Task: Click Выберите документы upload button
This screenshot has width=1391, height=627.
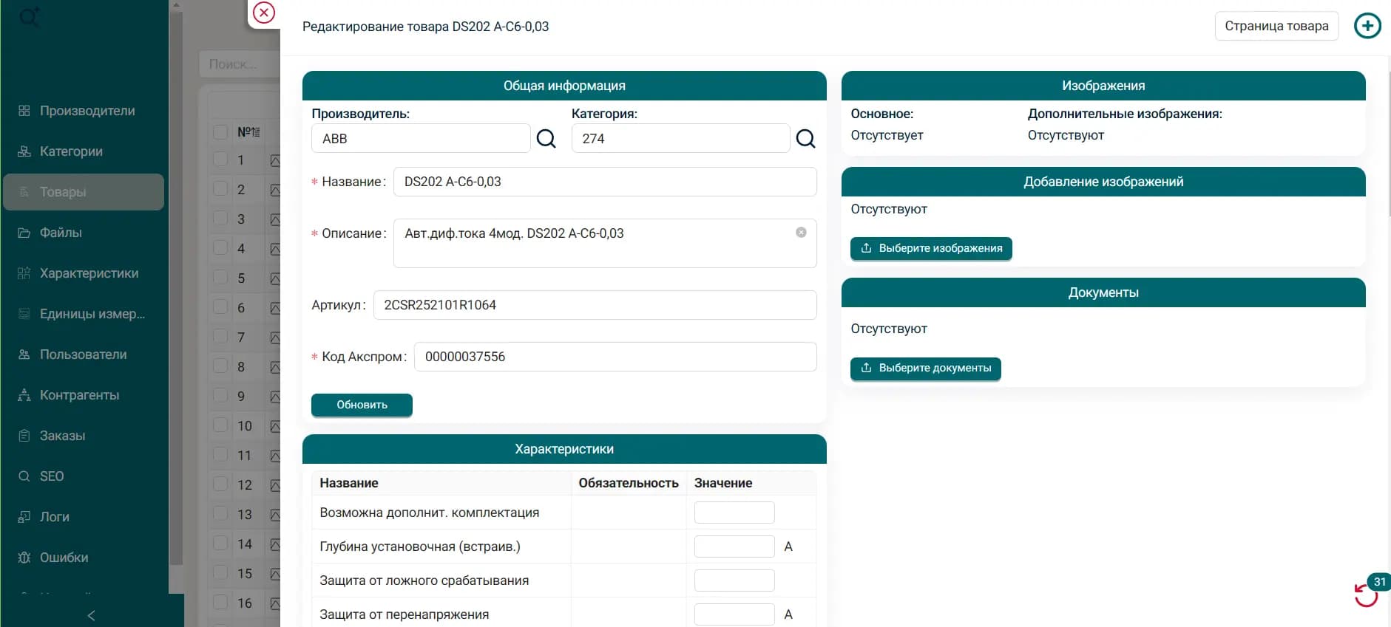Action: click(925, 368)
